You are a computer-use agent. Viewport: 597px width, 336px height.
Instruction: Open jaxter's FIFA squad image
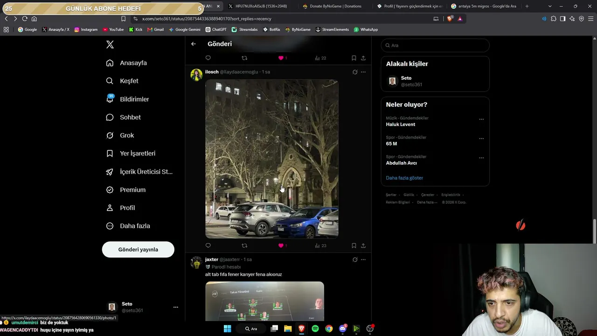click(264, 301)
